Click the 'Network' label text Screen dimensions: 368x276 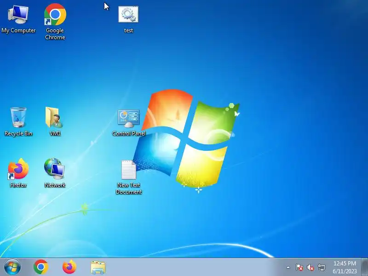click(x=55, y=185)
